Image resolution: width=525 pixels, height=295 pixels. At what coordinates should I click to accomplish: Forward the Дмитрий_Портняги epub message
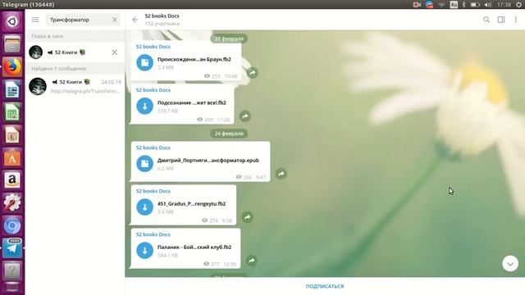point(281,174)
